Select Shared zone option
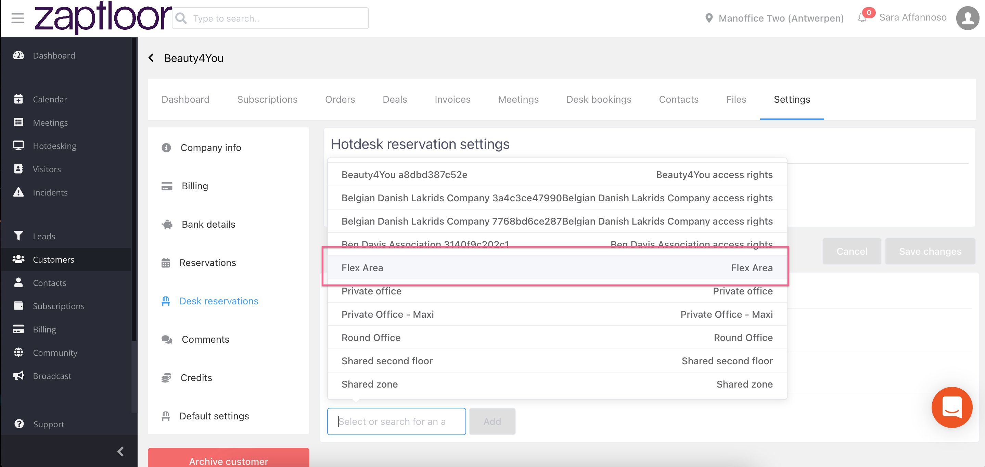This screenshot has width=985, height=467. point(557,384)
